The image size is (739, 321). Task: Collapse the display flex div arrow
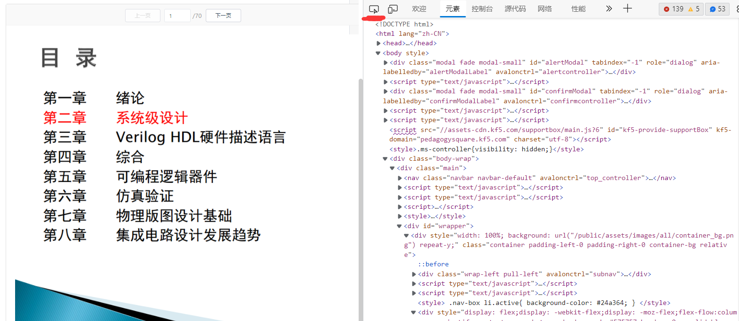(x=414, y=313)
